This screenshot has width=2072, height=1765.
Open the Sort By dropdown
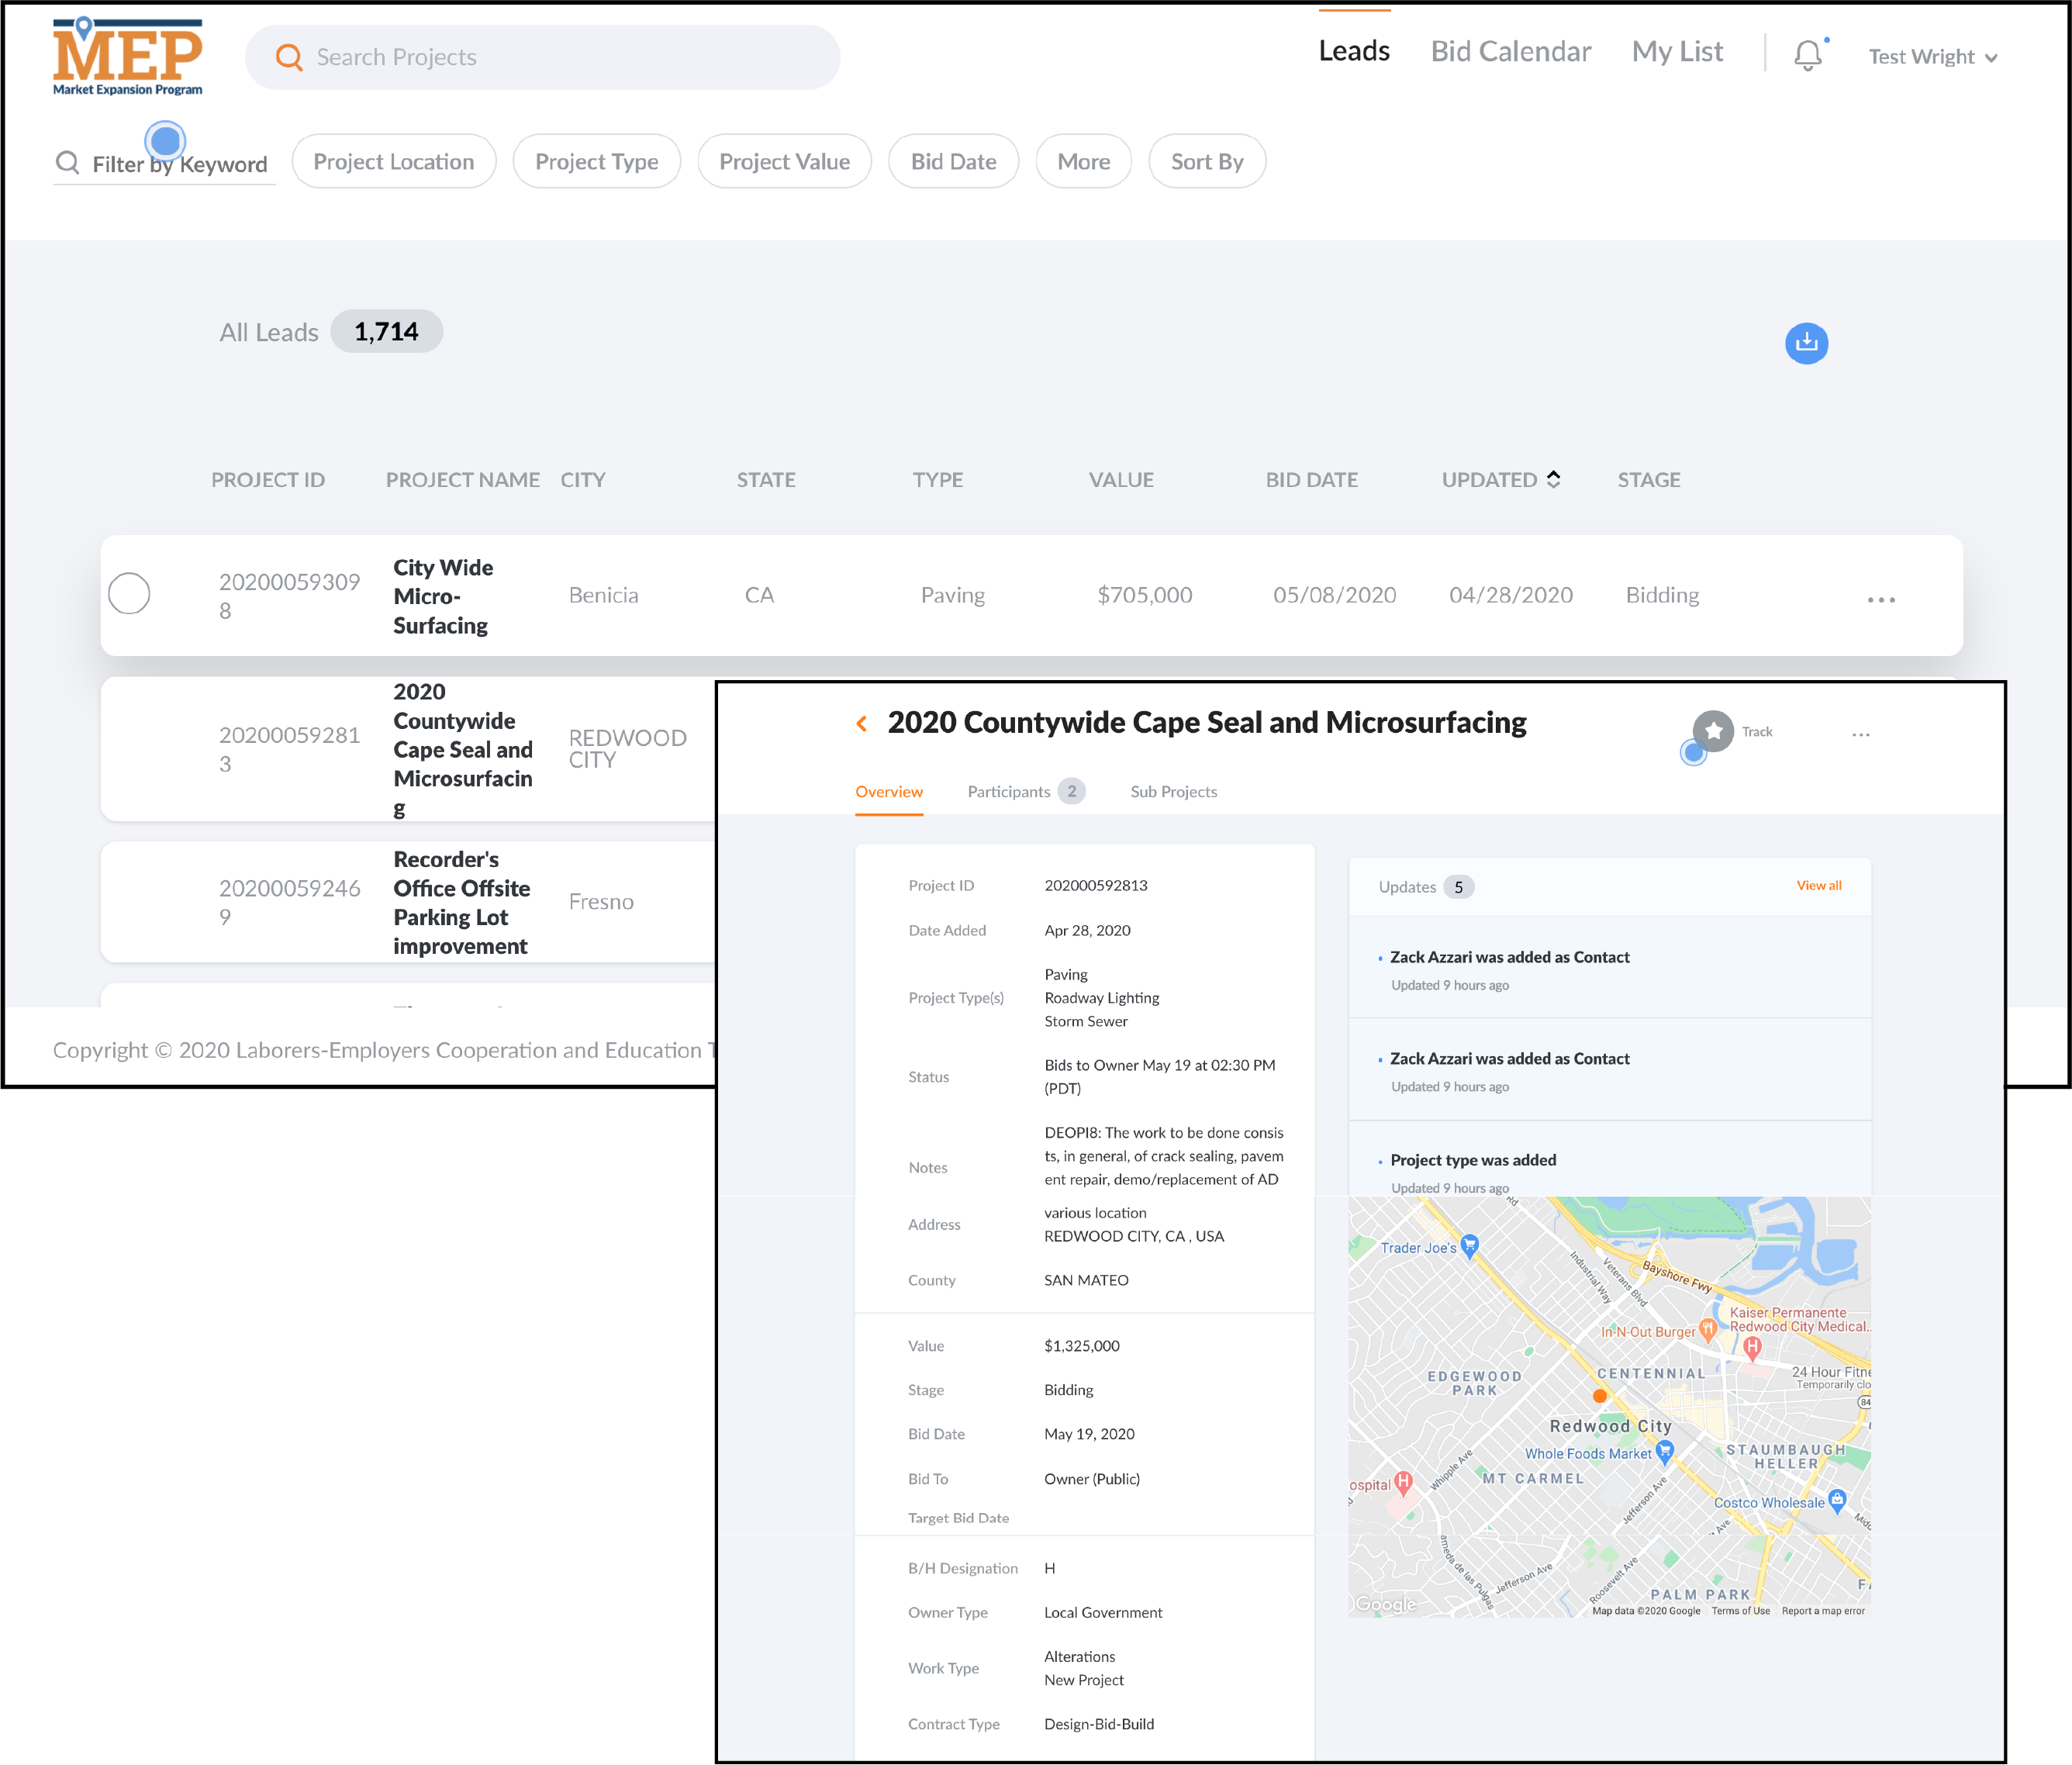point(1207,161)
